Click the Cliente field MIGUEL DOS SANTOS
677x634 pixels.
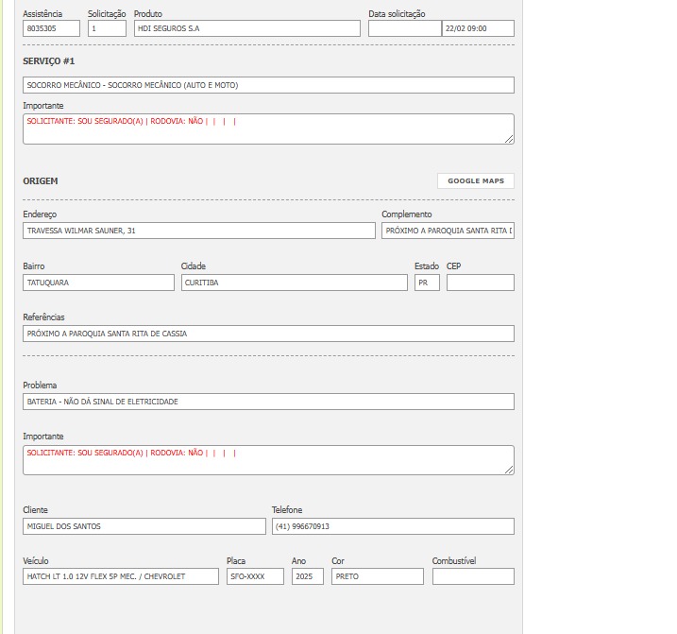point(144,526)
